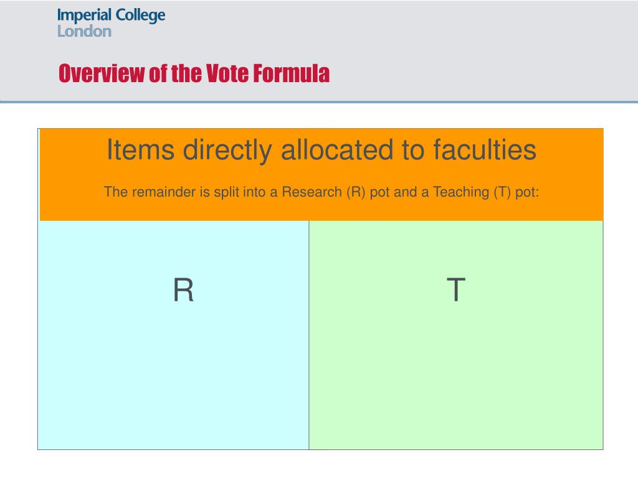The height and width of the screenshot is (478, 638).
Task: Click the word Items in the orange heading
Action: click(140, 150)
